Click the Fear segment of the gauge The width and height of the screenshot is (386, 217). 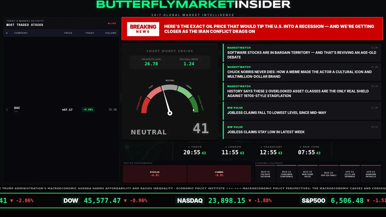(x=153, y=92)
